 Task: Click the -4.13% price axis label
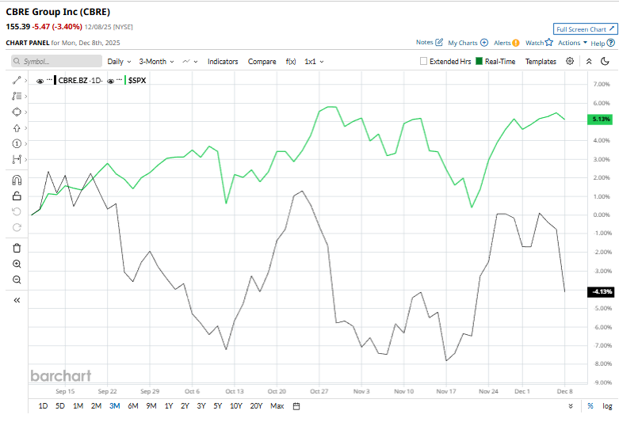click(x=601, y=292)
